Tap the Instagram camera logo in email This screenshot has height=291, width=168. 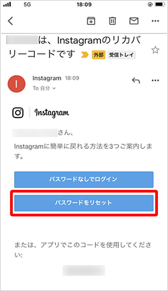18,113
